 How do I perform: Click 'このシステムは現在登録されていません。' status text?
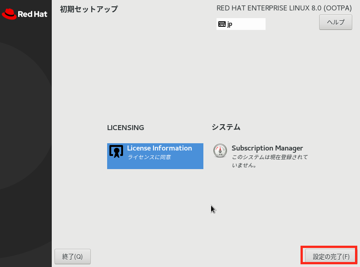click(270, 161)
